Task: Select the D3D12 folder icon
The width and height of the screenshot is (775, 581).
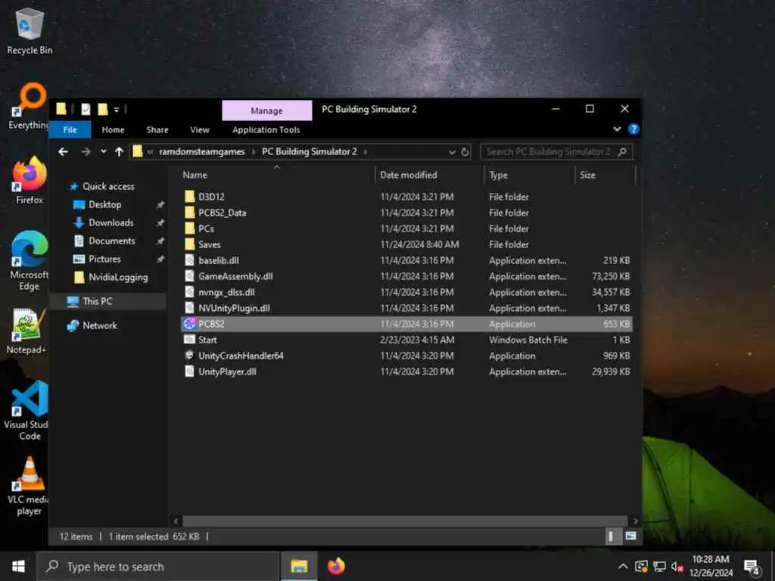Action: pyautogui.click(x=189, y=197)
